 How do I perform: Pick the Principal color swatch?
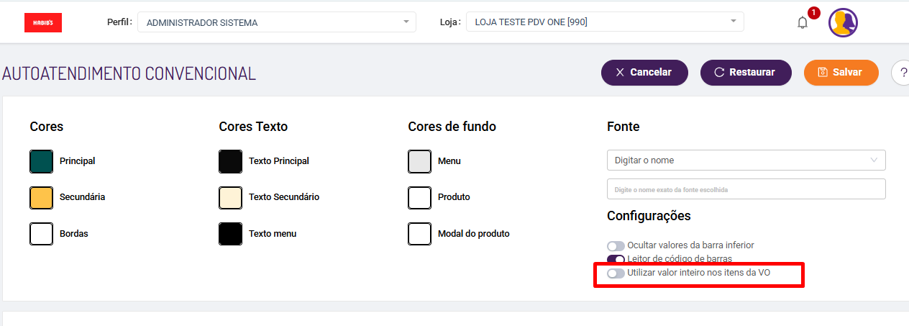[x=42, y=161]
